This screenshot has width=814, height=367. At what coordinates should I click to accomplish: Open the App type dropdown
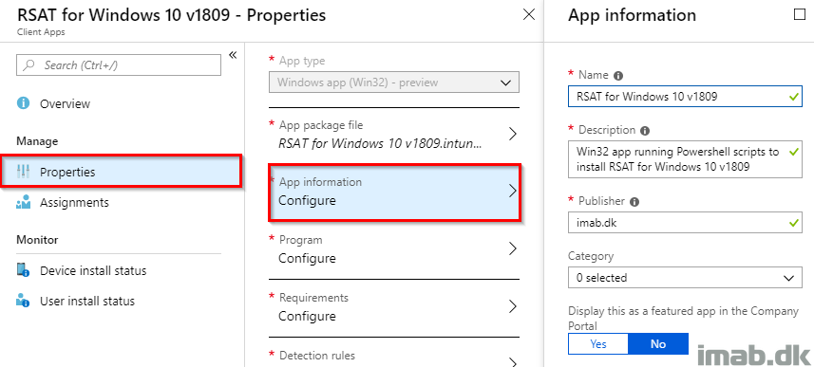point(394,83)
